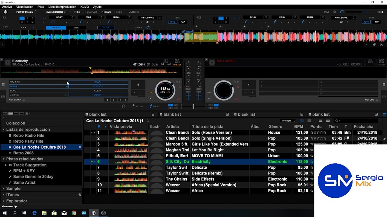The image size is (387, 217).
Task: Open the KUVO menu
Action: [85, 7]
